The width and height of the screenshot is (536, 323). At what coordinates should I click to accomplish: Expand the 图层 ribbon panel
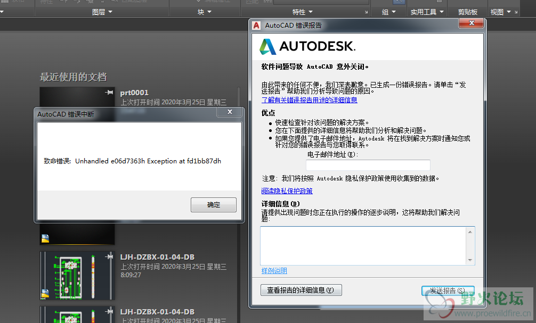coord(102,12)
